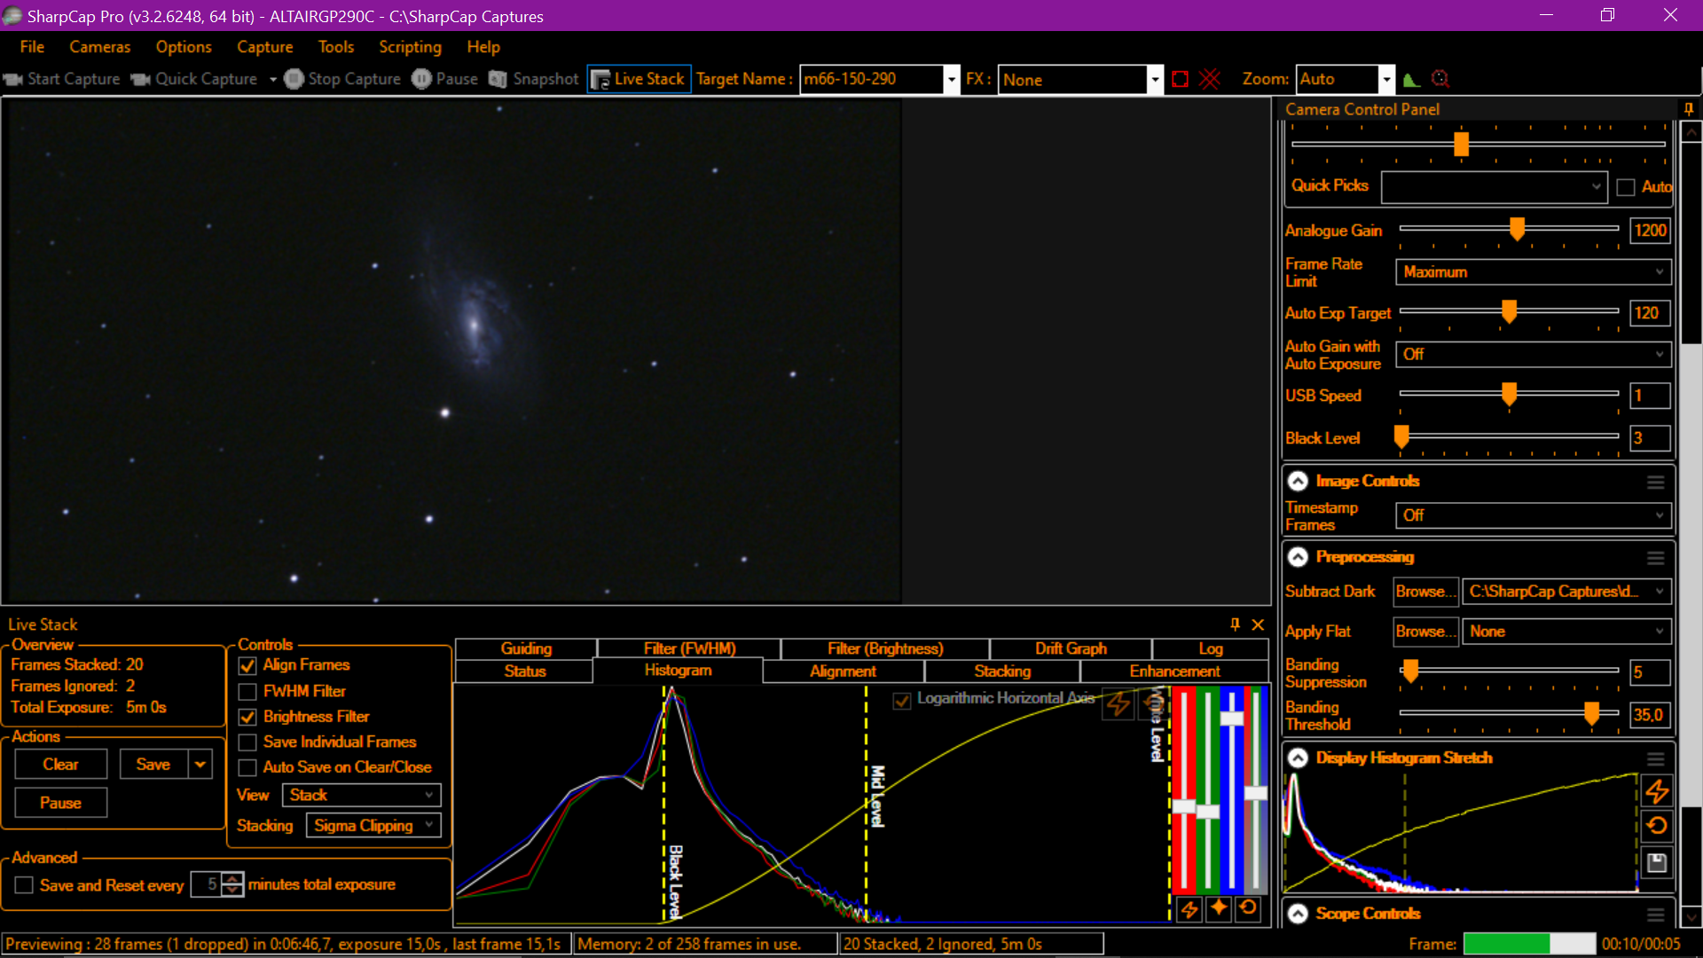Viewport: 1703px width, 958px height.
Task: Reset the Display Histogram Stretch
Action: click(1657, 826)
